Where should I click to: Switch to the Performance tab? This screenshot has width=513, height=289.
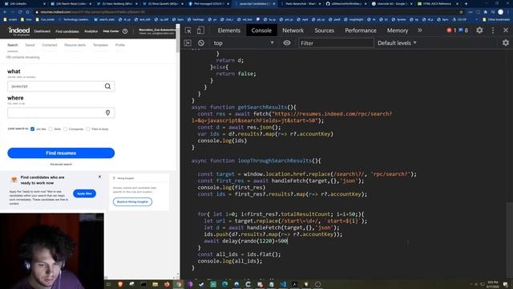(x=360, y=31)
